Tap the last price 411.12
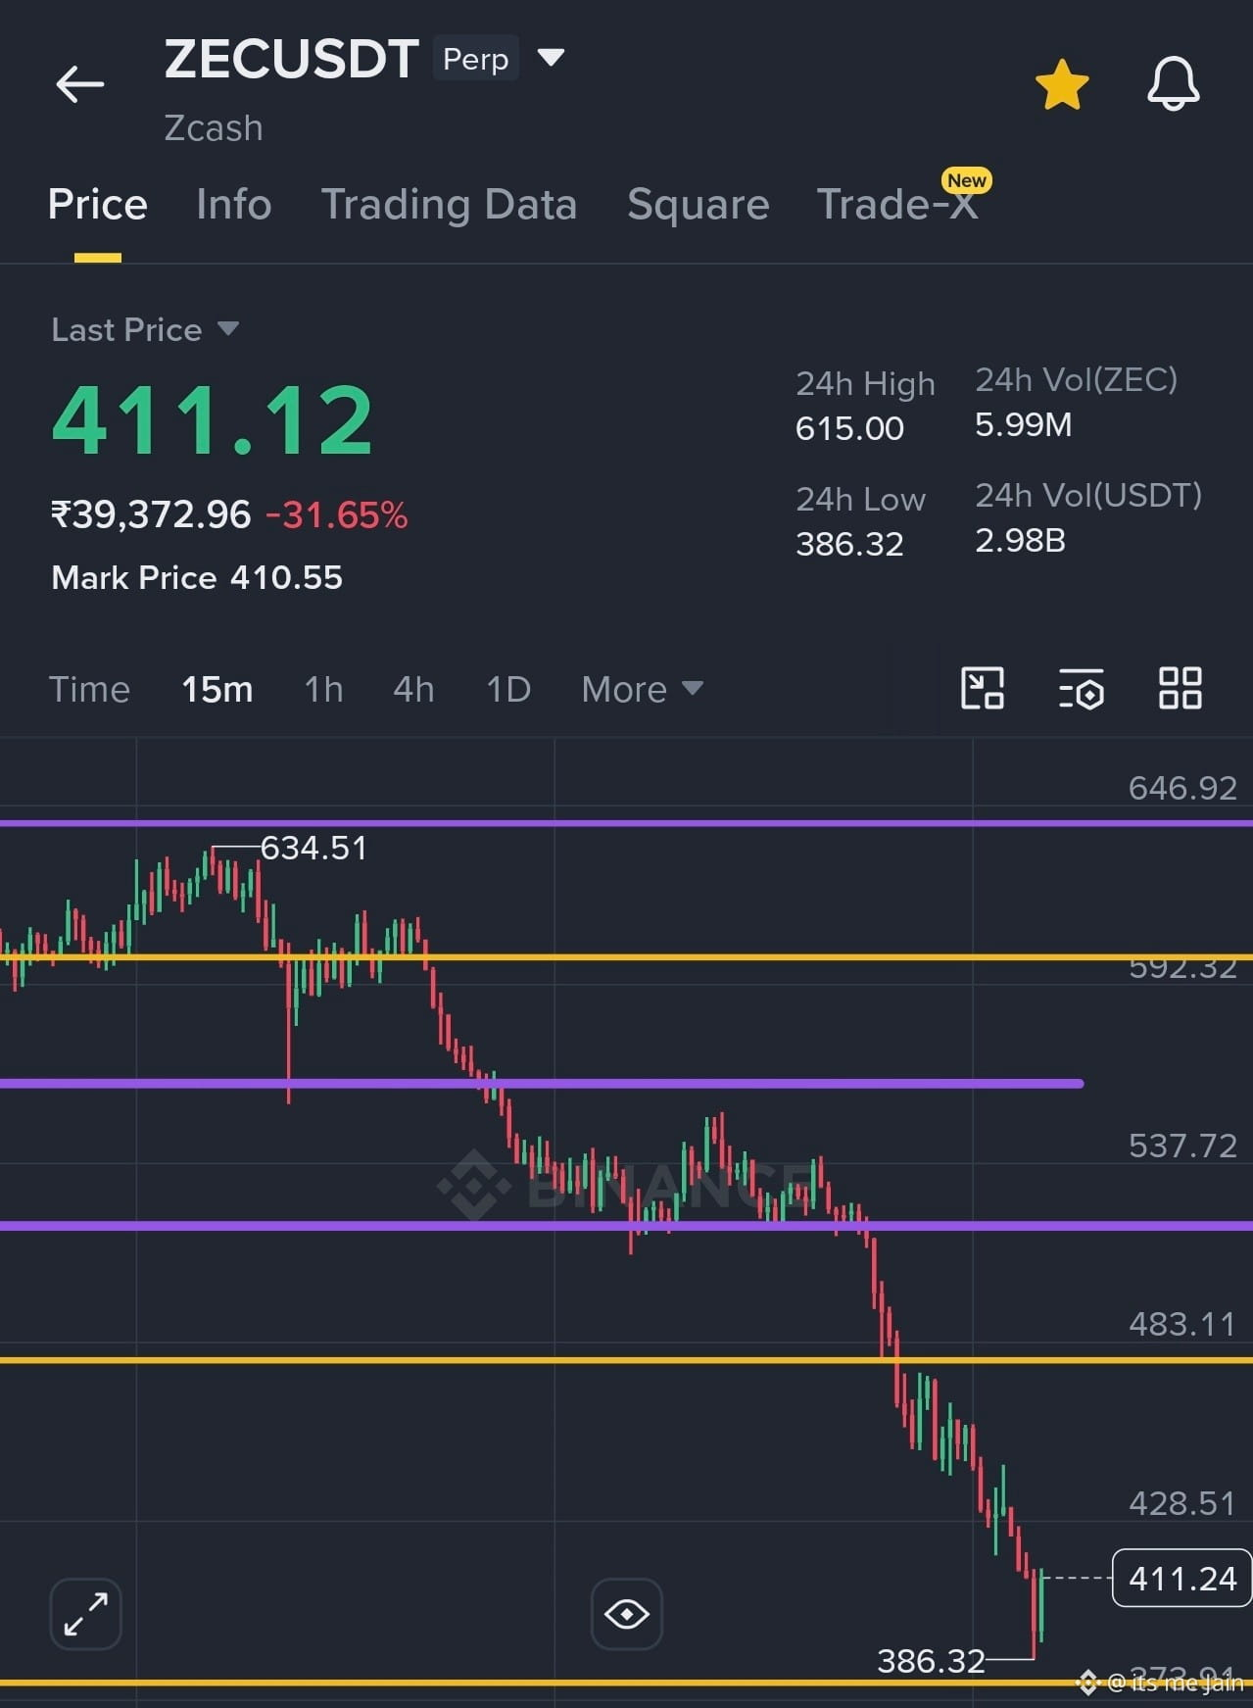 click(213, 420)
